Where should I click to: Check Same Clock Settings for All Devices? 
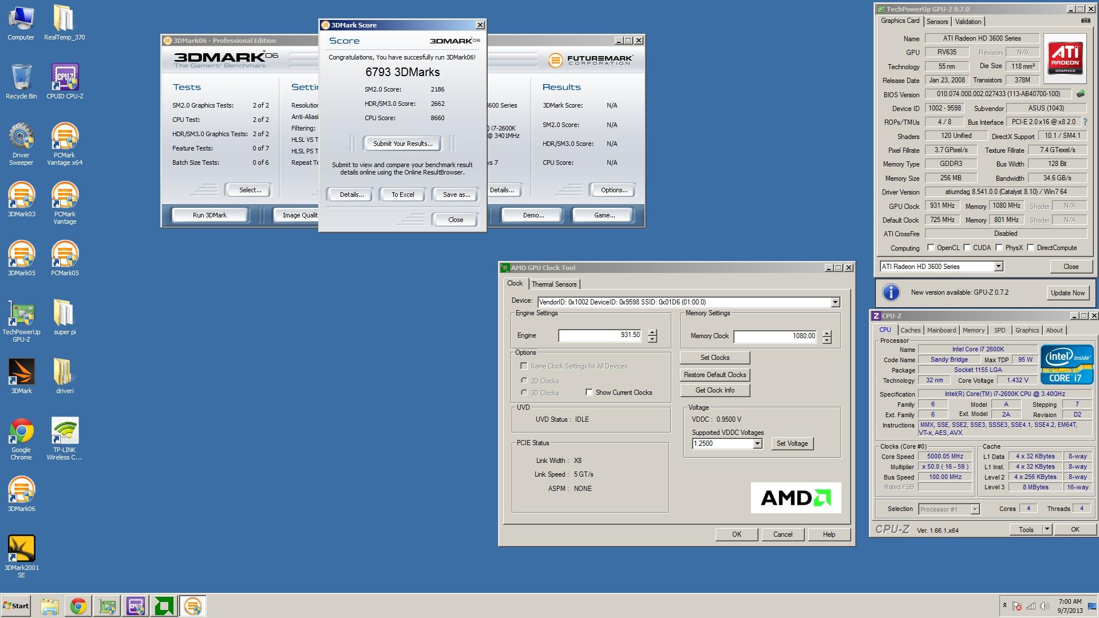(523, 366)
